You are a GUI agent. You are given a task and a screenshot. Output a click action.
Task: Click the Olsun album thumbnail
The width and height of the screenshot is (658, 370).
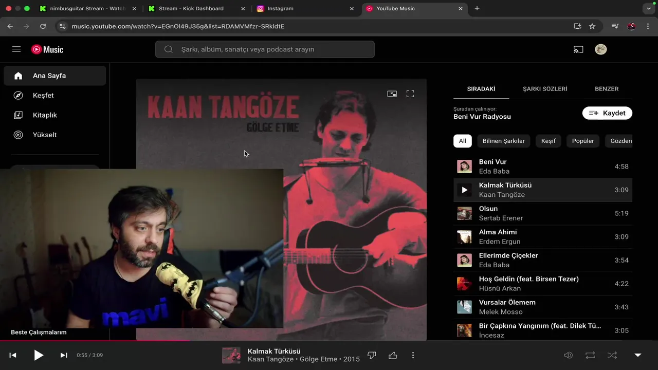click(x=464, y=213)
